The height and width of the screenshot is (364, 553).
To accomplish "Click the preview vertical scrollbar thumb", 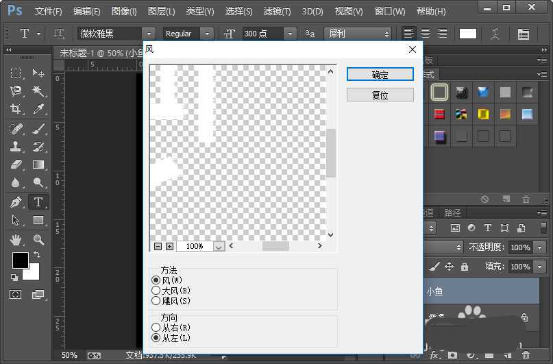I will 331,152.
